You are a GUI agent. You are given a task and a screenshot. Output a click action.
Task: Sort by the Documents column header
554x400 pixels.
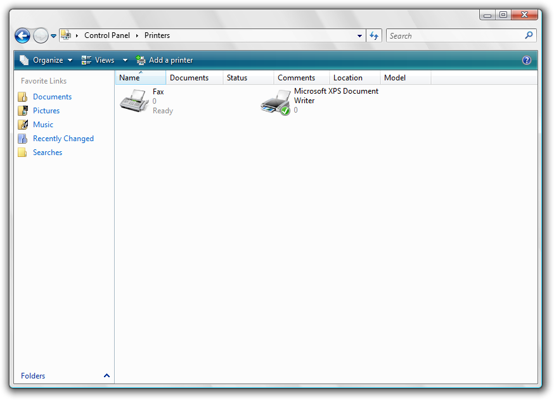click(x=195, y=78)
